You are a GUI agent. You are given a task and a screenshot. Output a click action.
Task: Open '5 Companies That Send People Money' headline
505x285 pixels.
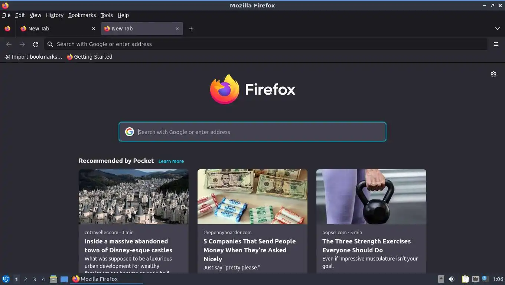coord(250,250)
